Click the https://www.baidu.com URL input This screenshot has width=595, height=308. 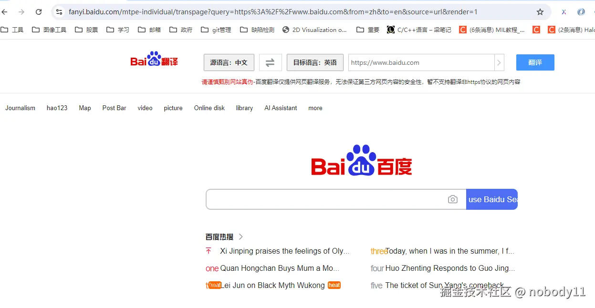coord(421,62)
